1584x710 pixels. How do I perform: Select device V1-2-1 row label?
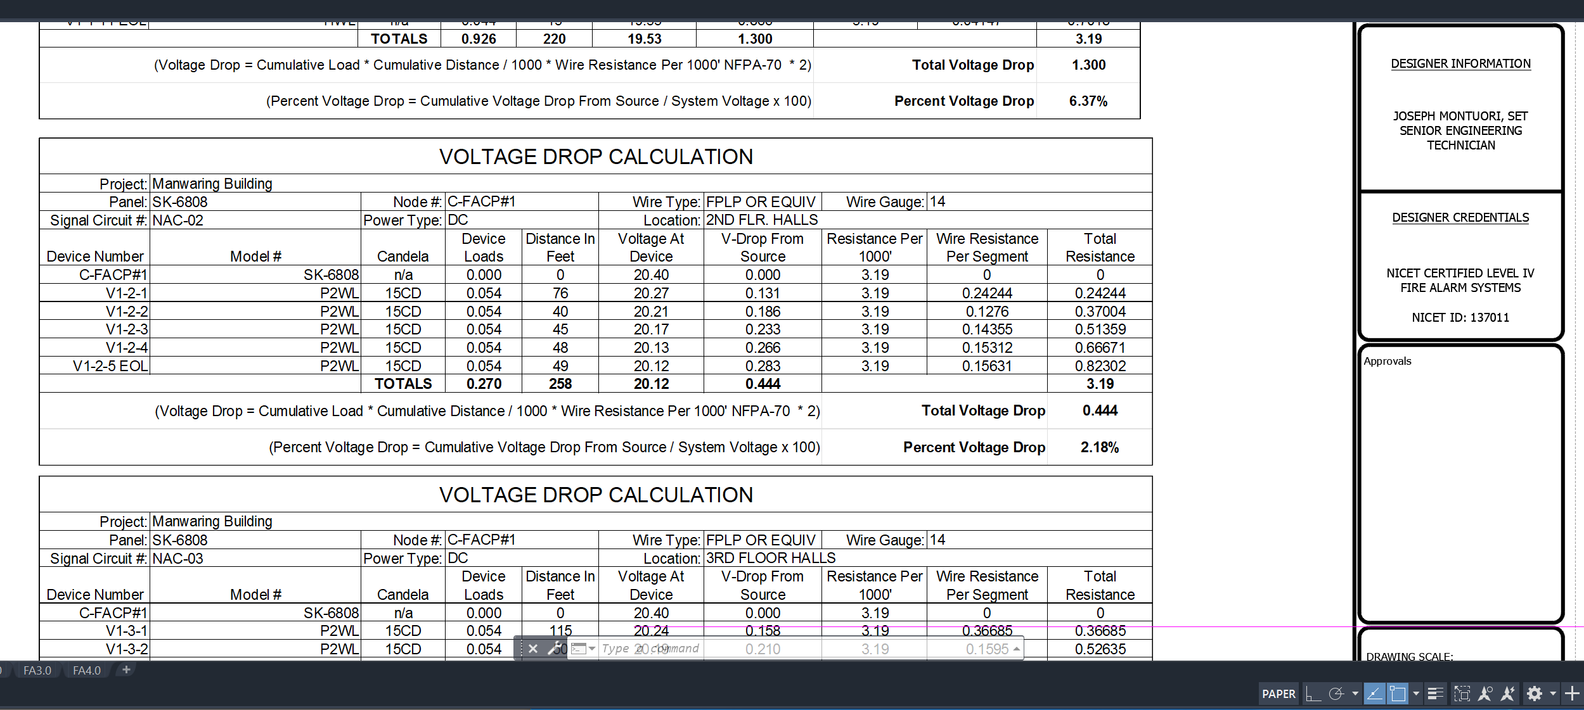(127, 293)
